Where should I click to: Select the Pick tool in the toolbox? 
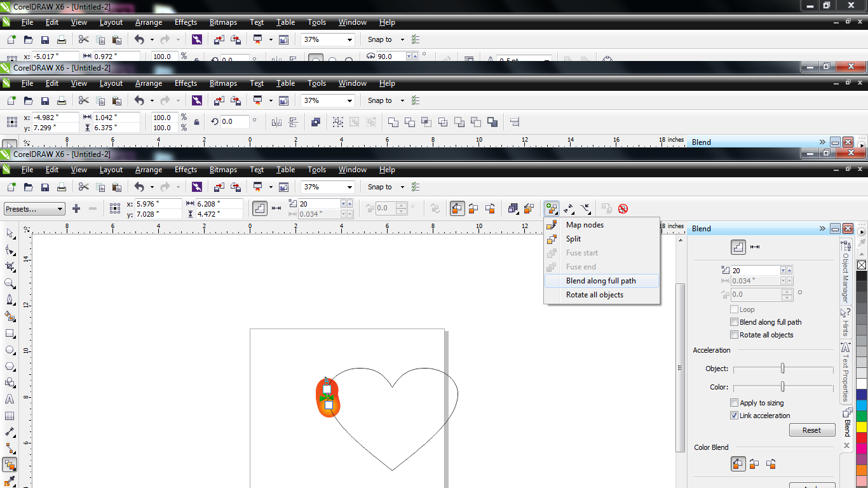tap(9, 234)
